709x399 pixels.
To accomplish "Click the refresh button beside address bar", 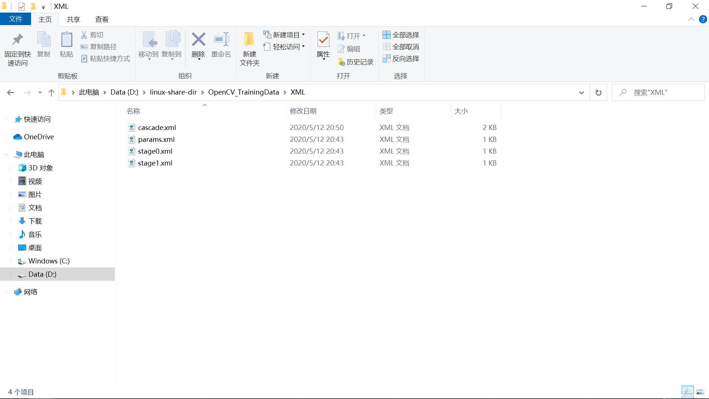I will (x=598, y=93).
